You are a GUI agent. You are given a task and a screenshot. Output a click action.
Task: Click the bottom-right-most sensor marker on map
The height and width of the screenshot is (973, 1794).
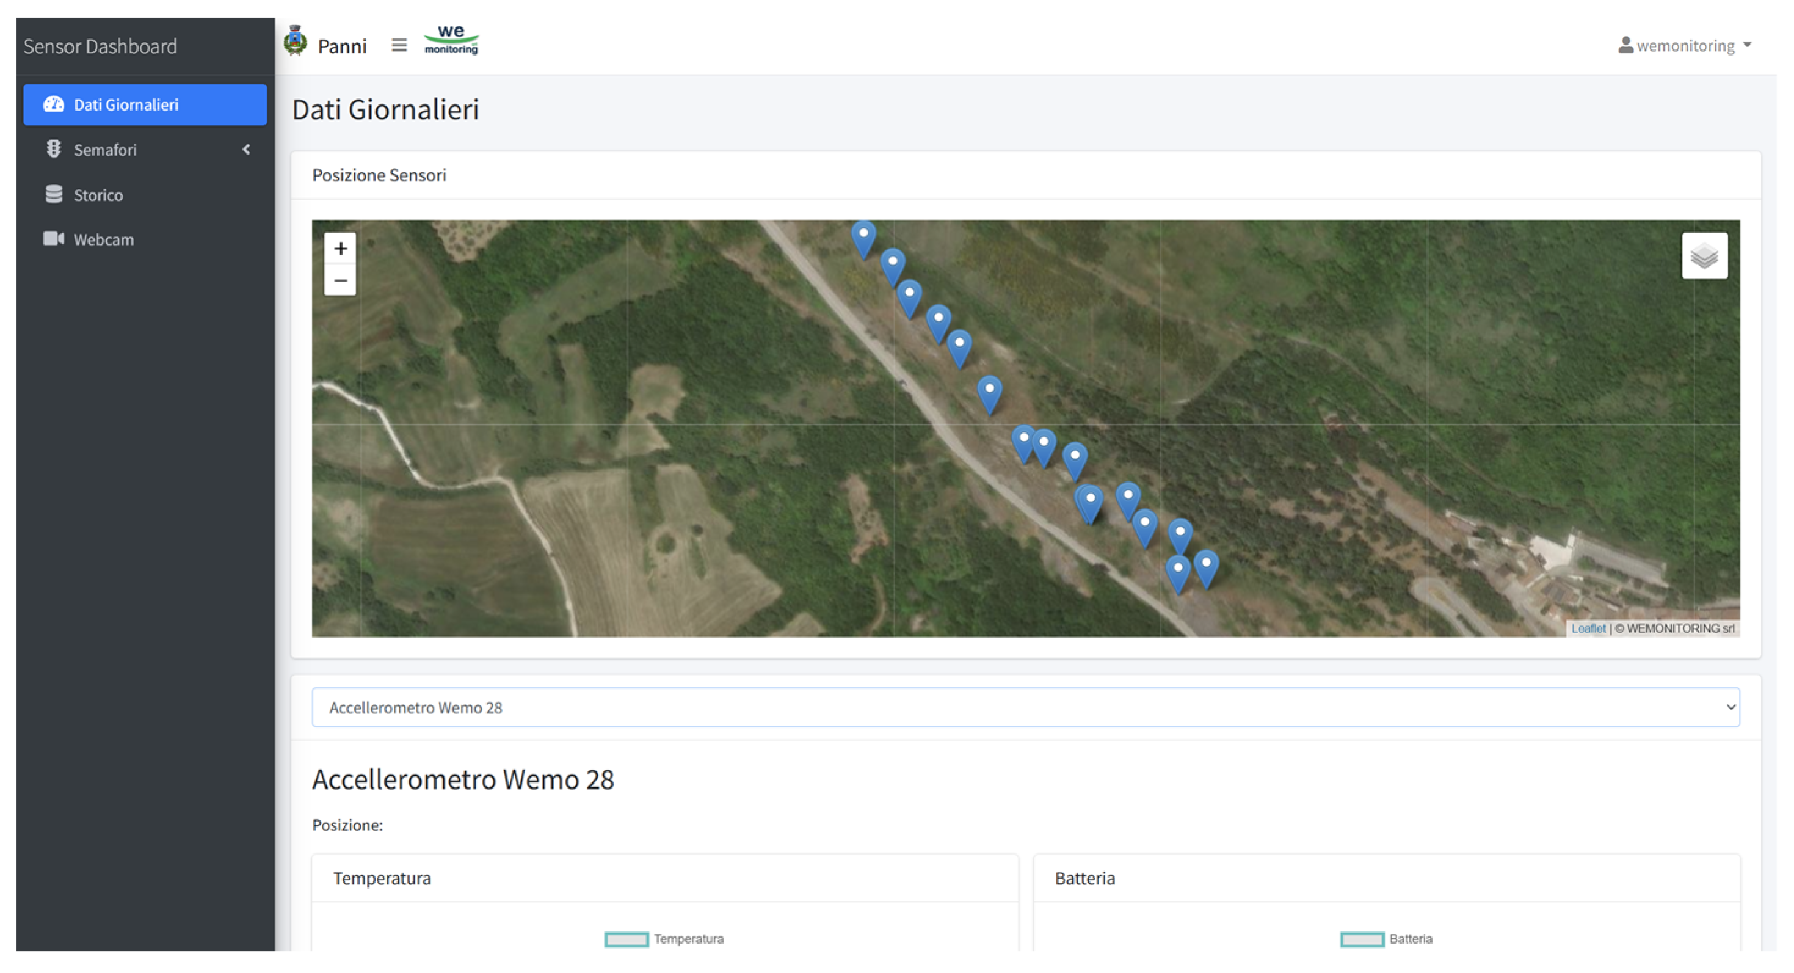coord(1205,567)
